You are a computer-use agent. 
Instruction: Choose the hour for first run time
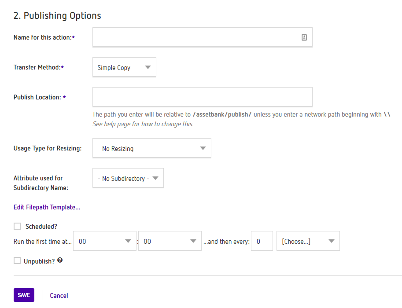105,241
